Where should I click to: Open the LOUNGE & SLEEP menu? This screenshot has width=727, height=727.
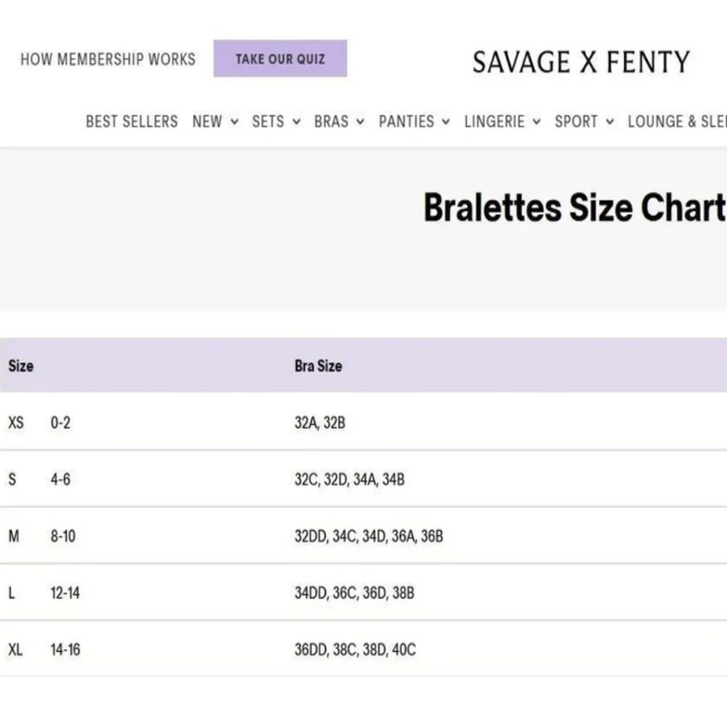click(677, 121)
